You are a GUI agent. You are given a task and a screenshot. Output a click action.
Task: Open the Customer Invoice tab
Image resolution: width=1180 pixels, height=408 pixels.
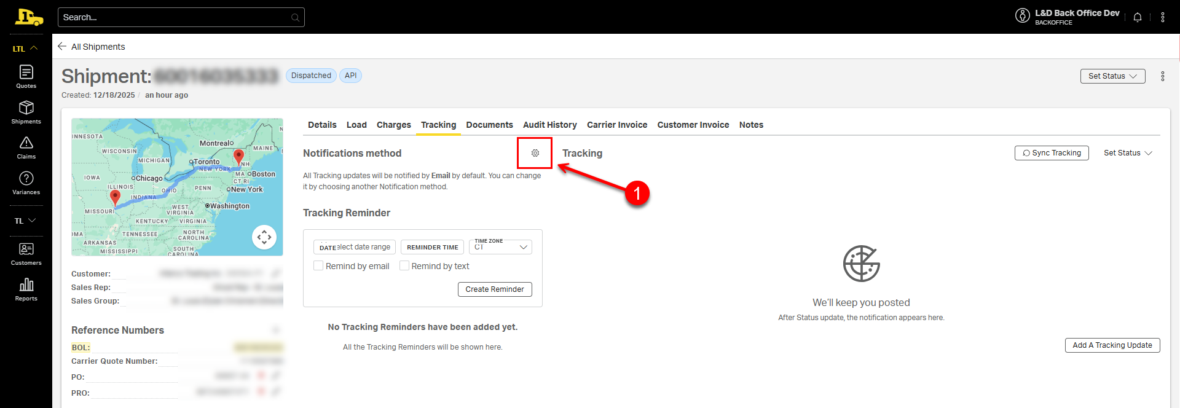693,125
